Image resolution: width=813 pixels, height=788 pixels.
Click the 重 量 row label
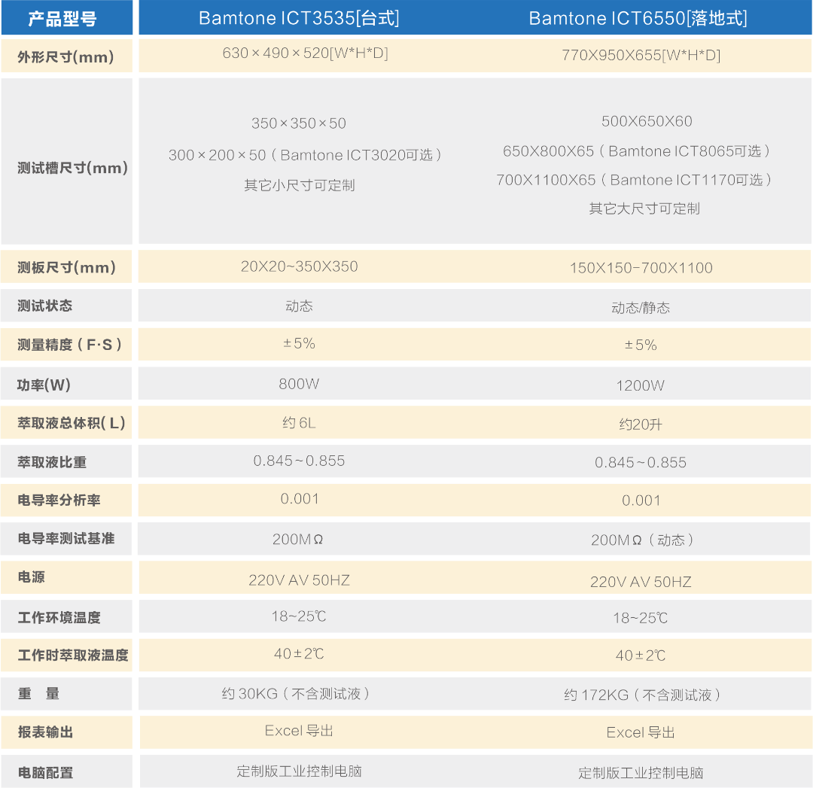pos(39,694)
